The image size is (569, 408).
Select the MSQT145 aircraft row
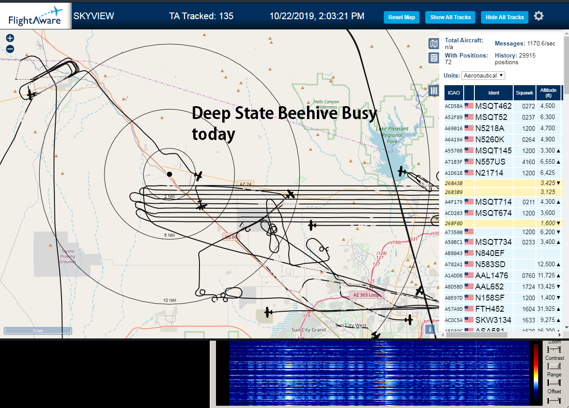[503, 150]
